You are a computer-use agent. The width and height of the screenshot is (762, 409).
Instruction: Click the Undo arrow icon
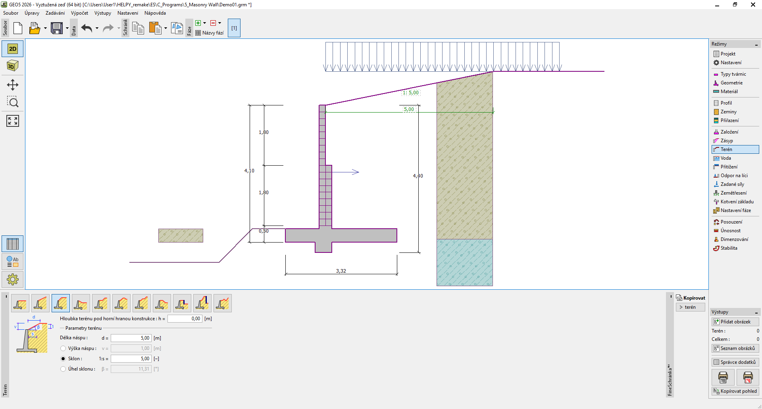pyautogui.click(x=87, y=28)
